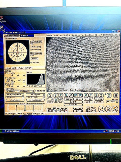
Task: Click the スキャン回転 scan rotation button
Action: click(78, 108)
